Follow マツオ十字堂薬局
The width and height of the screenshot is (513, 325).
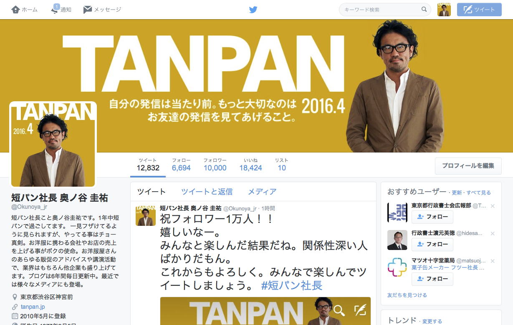tap(432, 279)
